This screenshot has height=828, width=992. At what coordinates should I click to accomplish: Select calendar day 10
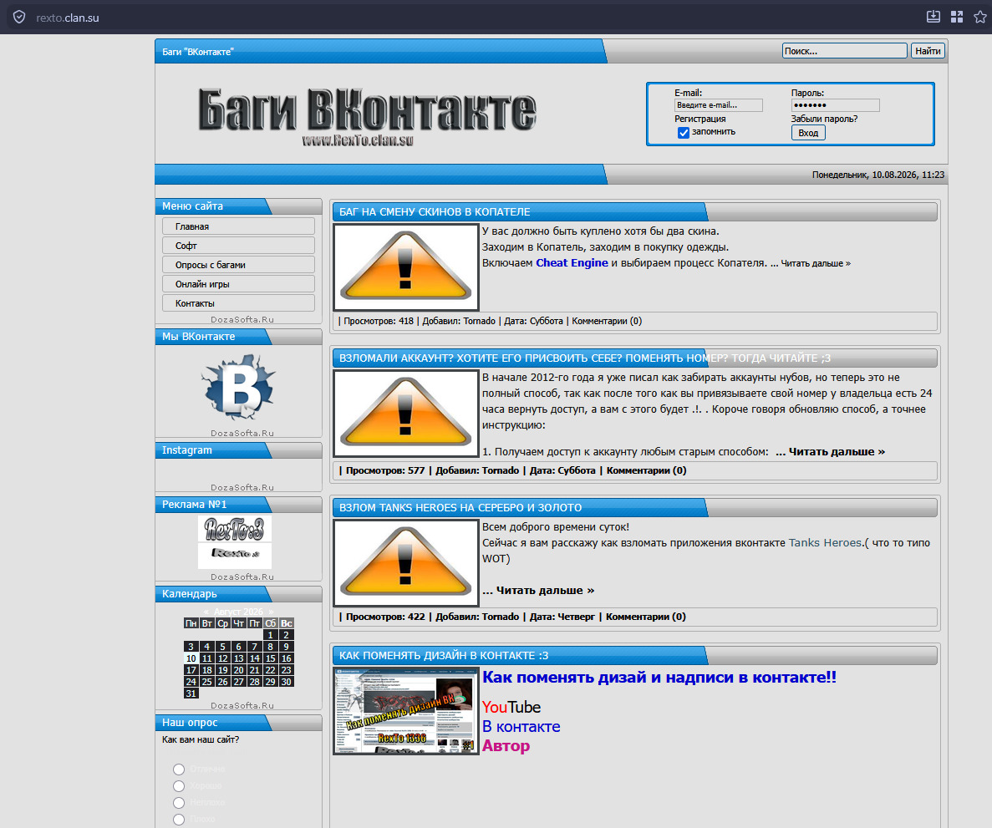191,658
